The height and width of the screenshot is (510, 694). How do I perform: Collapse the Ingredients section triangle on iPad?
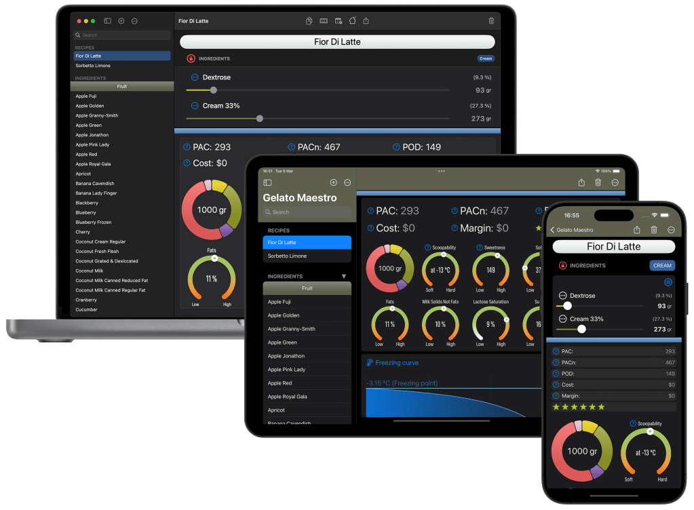[x=344, y=277]
